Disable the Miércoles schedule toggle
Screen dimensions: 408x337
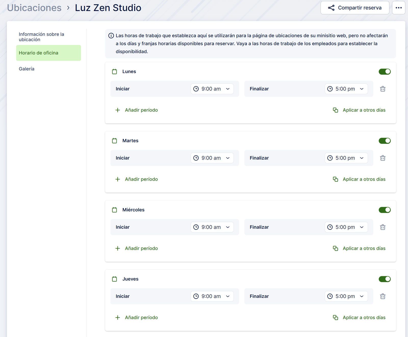tap(385, 210)
